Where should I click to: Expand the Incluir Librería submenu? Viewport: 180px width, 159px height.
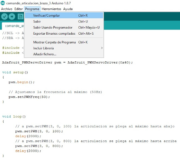click(64, 48)
